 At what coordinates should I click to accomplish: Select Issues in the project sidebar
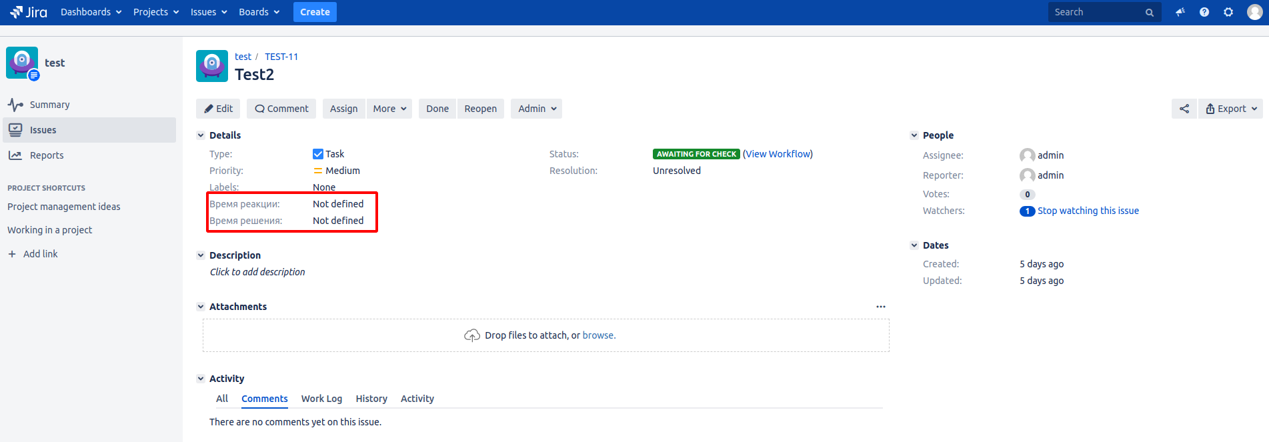pyautogui.click(x=89, y=130)
